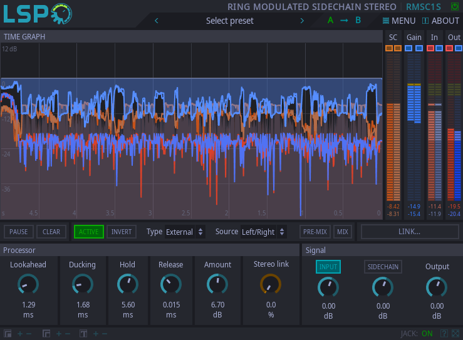Open the Type External dropdown
This screenshot has height=340, width=463.
(x=185, y=232)
